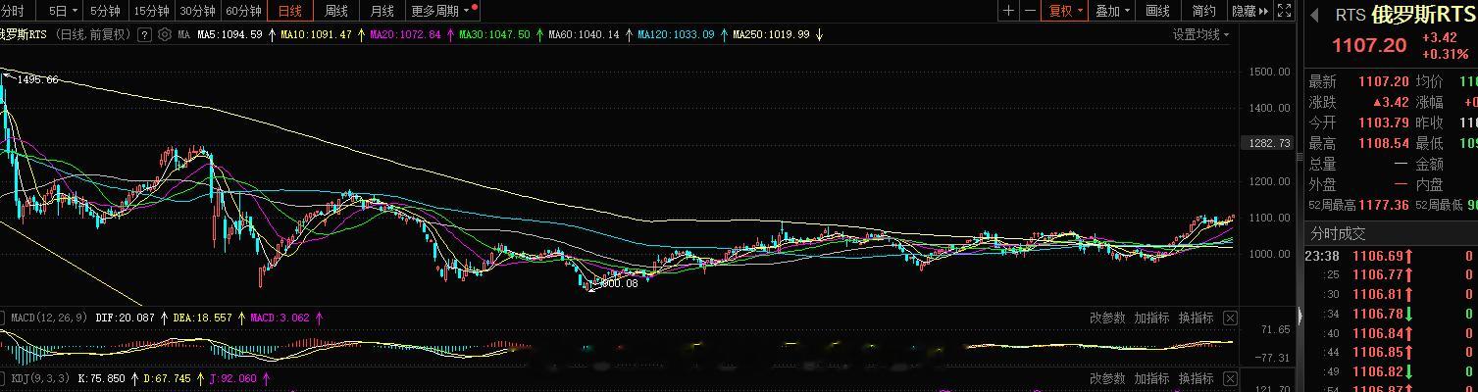1478x392 pixels.
Task: Open the 5日 period dropdown
Action: point(61,11)
